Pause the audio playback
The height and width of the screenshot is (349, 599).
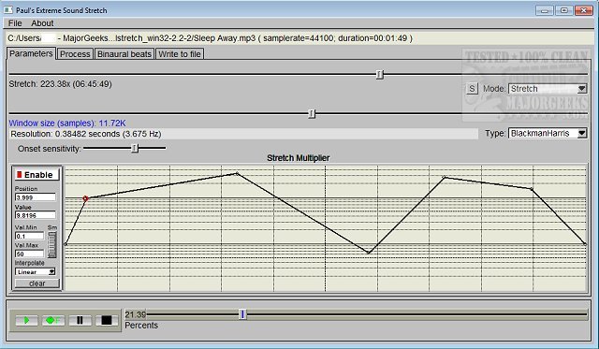click(80, 320)
